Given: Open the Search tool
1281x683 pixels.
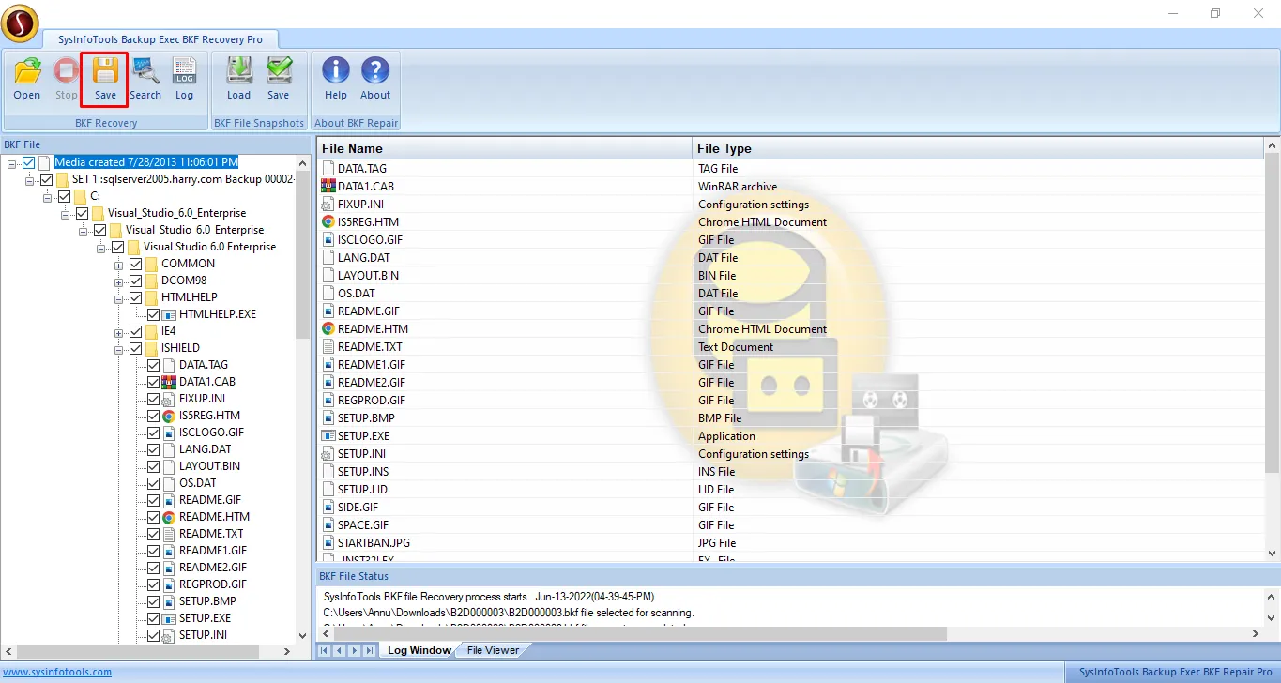Looking at the screenshot, I should coord(145,71).
